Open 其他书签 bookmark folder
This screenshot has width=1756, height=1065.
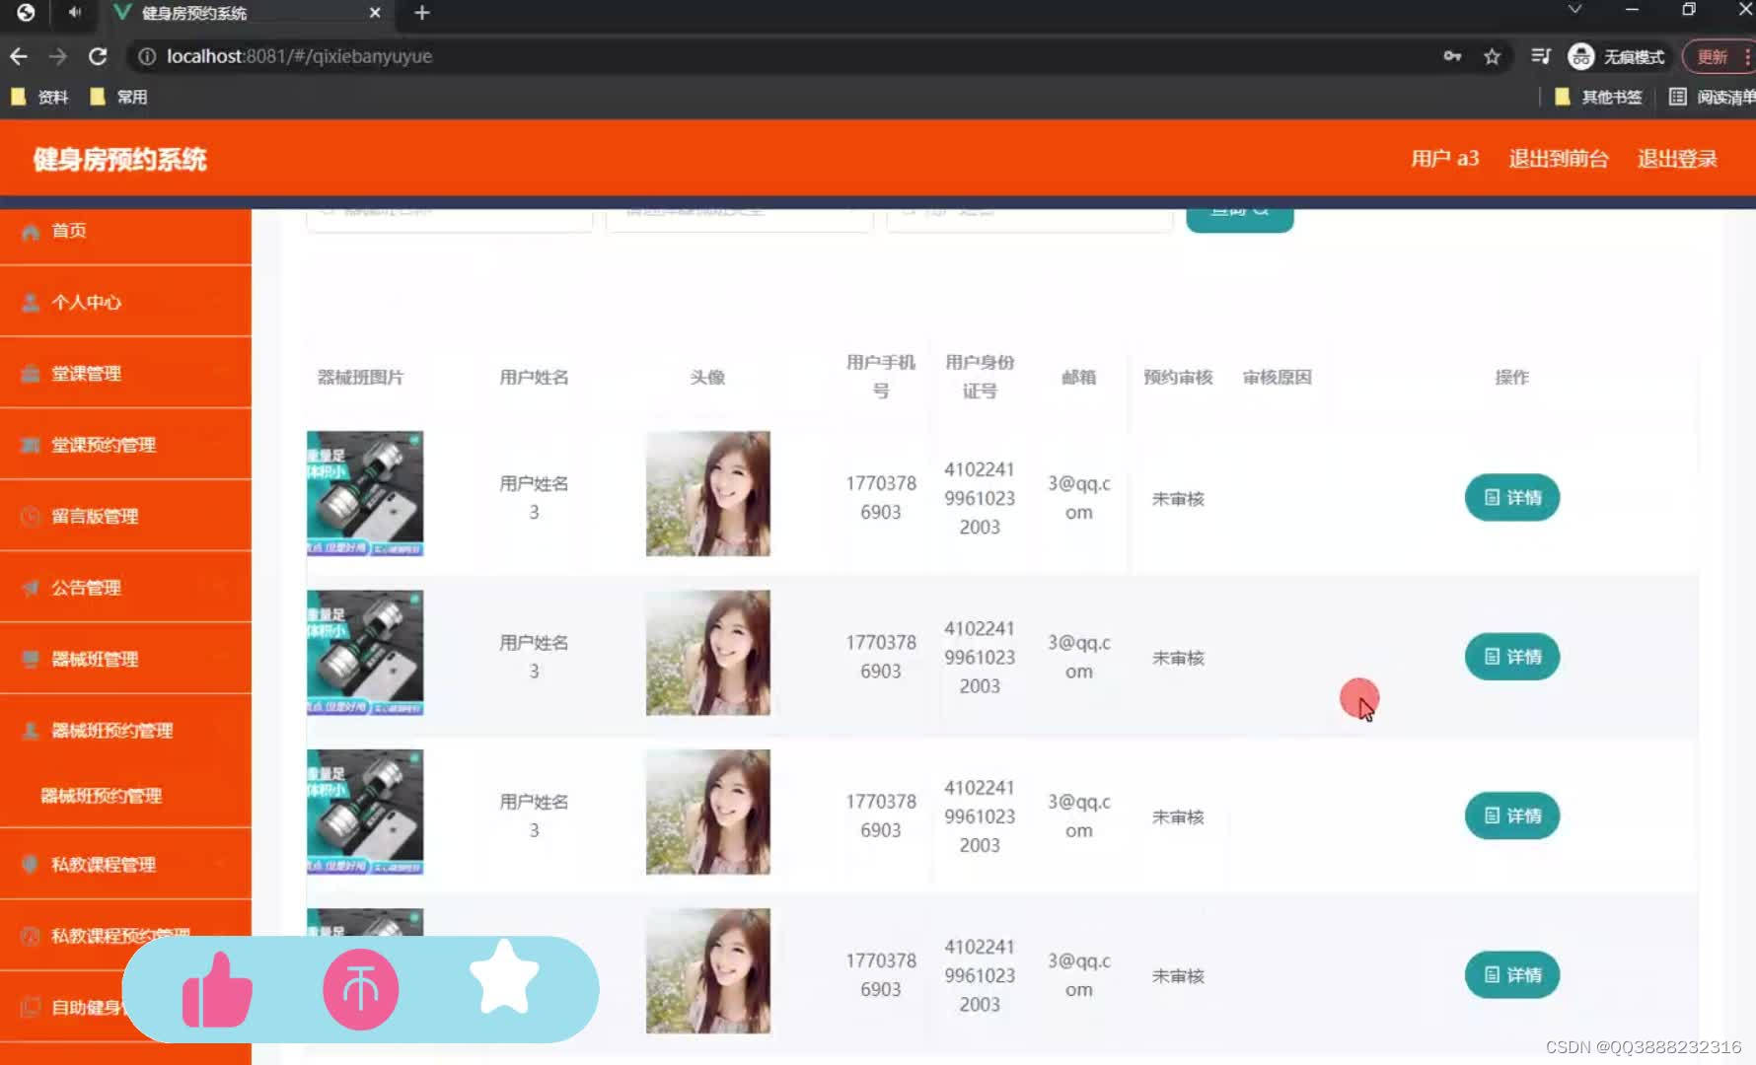(x=1598, y=97)
